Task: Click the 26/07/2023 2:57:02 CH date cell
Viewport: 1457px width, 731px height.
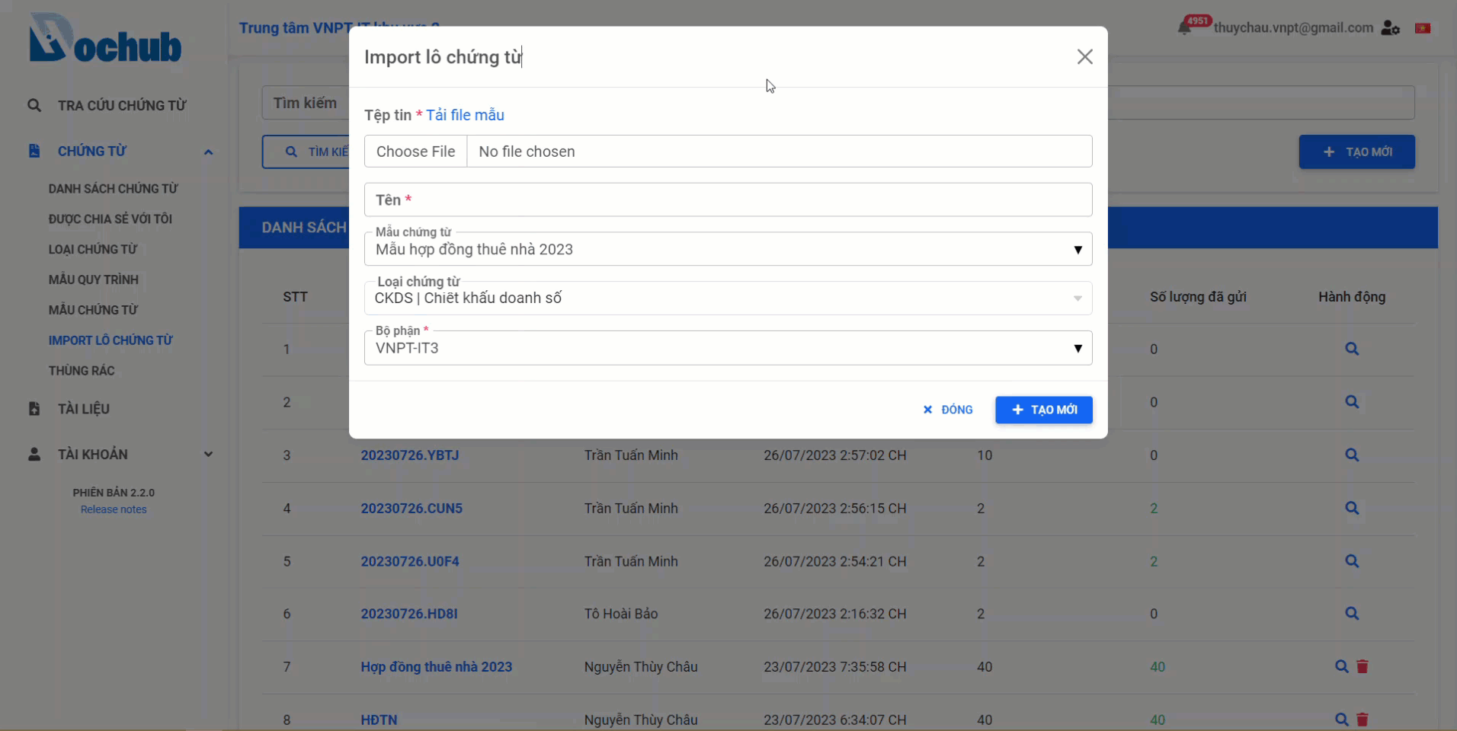Action: click(835, 455)
